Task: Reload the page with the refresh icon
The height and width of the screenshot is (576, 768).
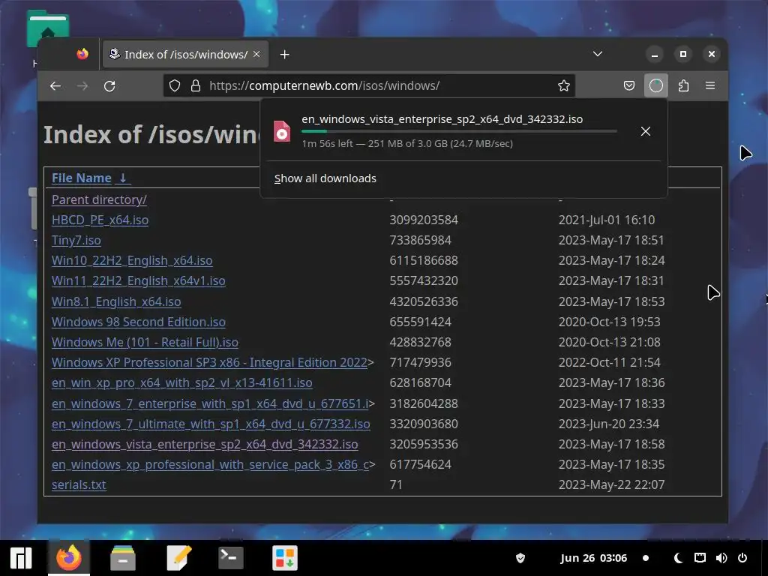Action: pyautogui.click(x=109, y=85)
